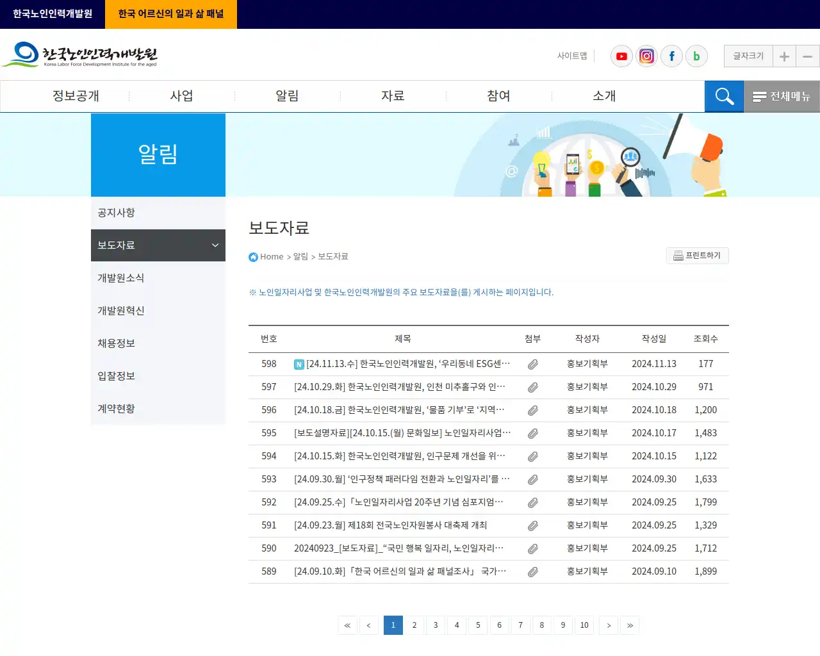
Task: Select 채용정보 in the sidebar
Action: coord(158,343)
